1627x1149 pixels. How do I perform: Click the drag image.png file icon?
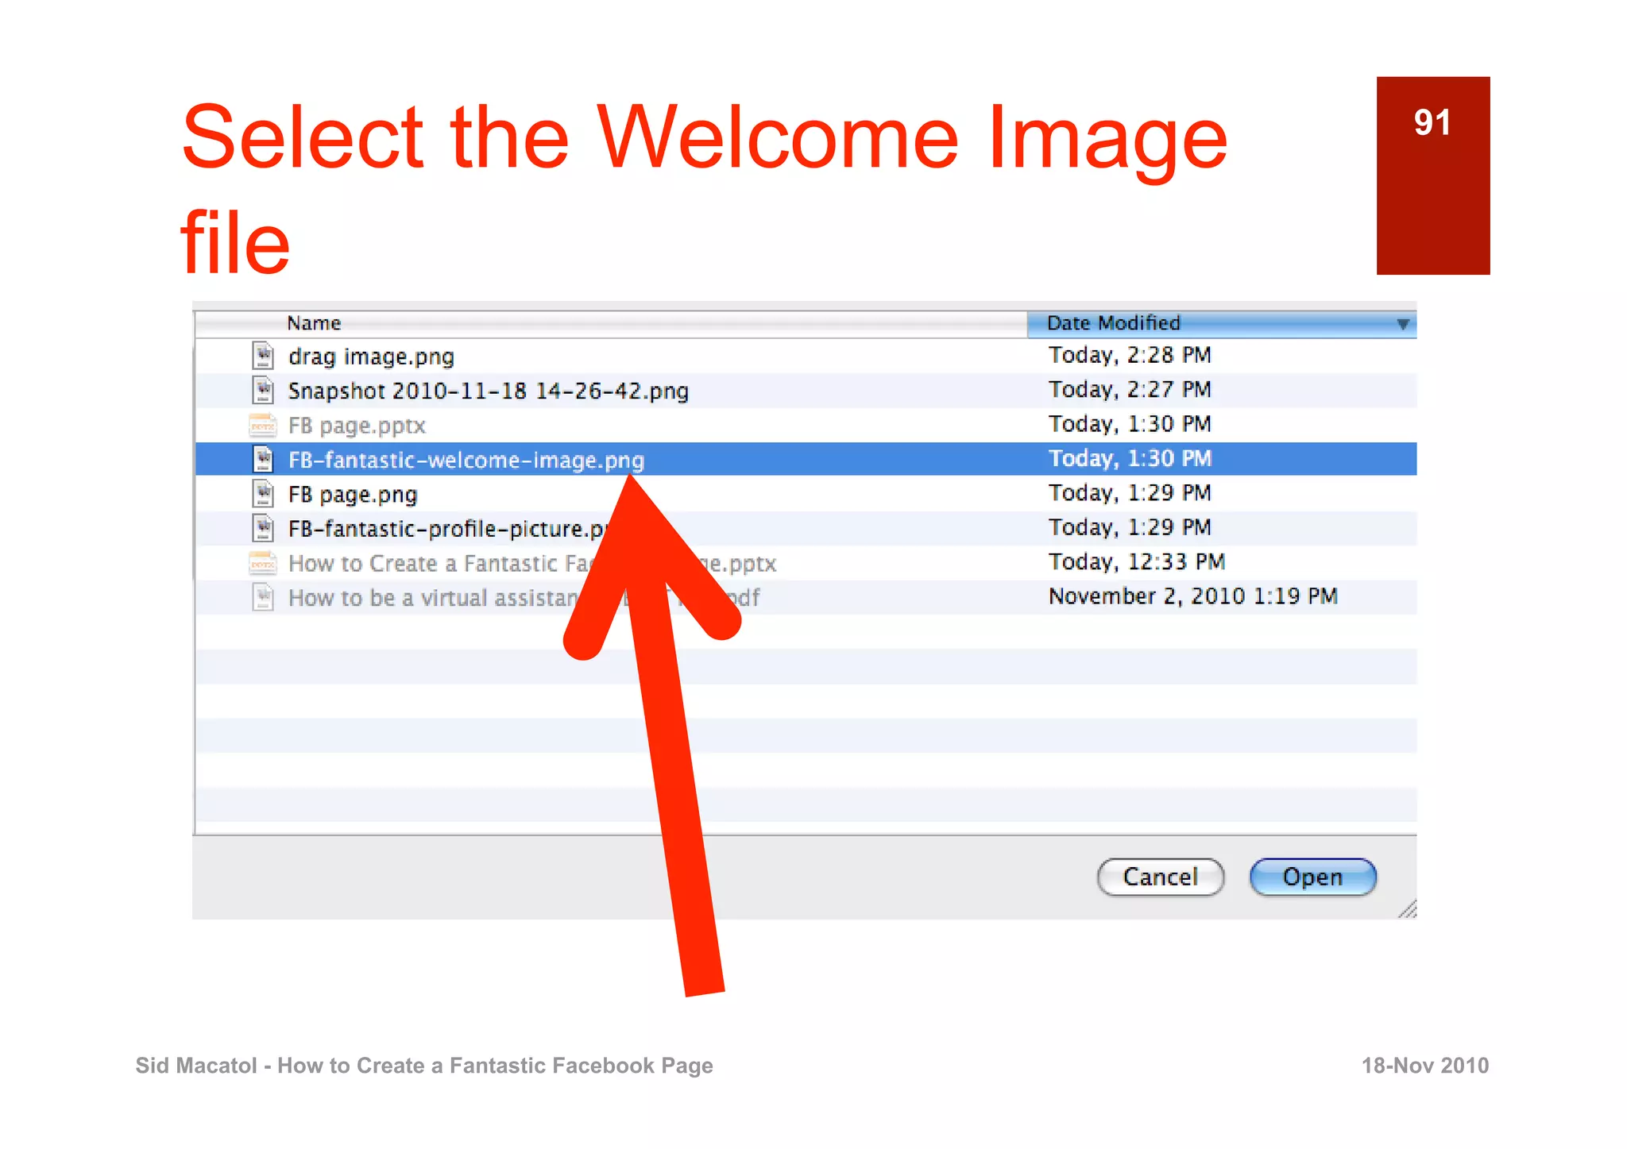(263, 356)
